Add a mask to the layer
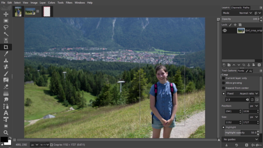263x148 pixels. click(254, 65)
